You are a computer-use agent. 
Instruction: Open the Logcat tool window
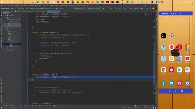[41, 106]
